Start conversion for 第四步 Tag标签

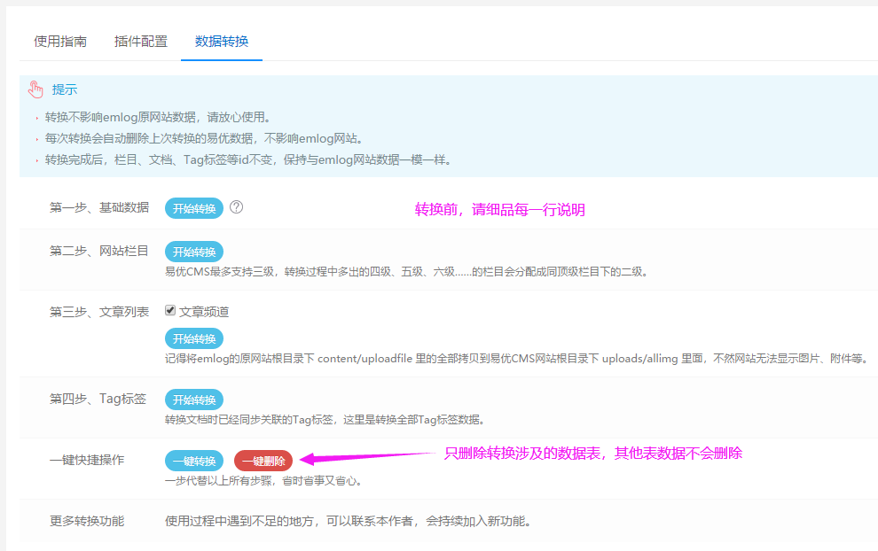[x=193, y=400]
